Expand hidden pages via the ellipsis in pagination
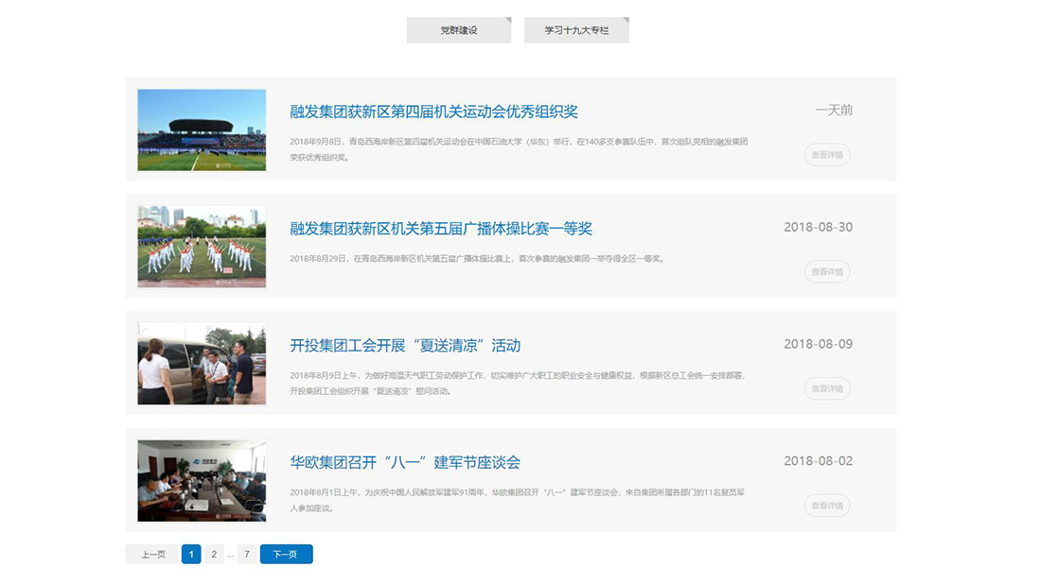1041x584 pixels. click(229, 554)
